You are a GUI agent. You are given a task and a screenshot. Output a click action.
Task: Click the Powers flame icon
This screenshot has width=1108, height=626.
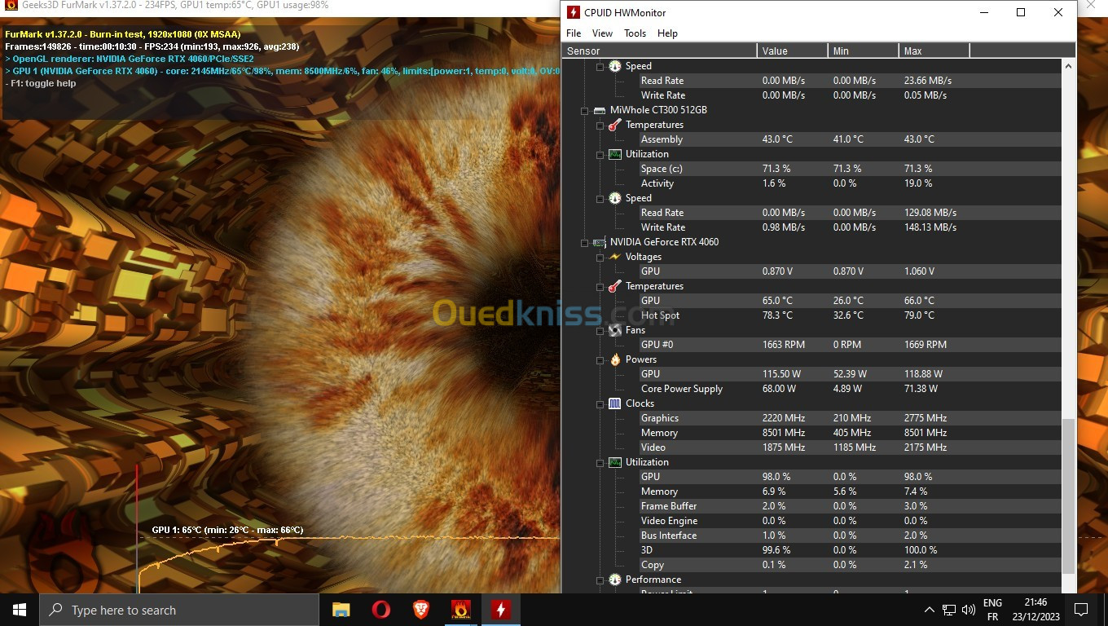tap(615, 359)
